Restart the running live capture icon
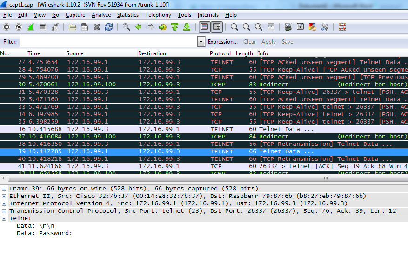This screenshot has height=256, width=408. click(55, 27)
